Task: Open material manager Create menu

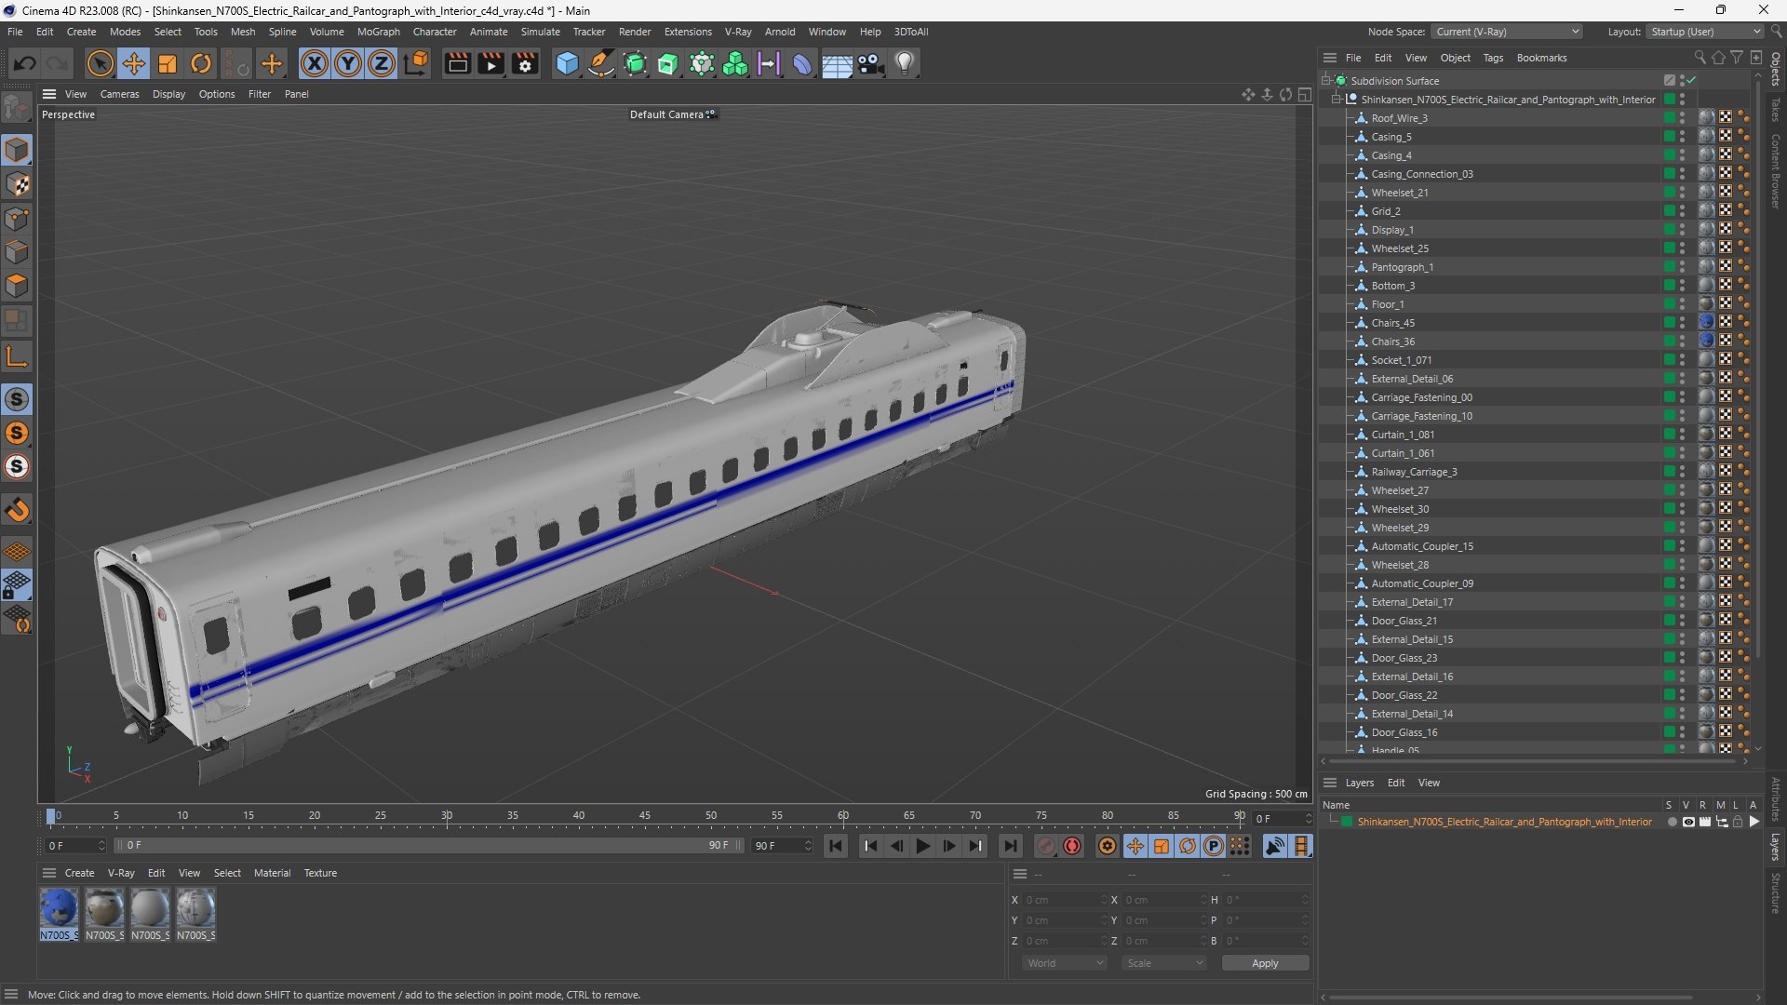Action: (79, 873)
